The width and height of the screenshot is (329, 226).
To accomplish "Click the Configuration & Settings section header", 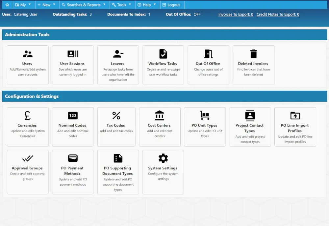I will (164, 96).
